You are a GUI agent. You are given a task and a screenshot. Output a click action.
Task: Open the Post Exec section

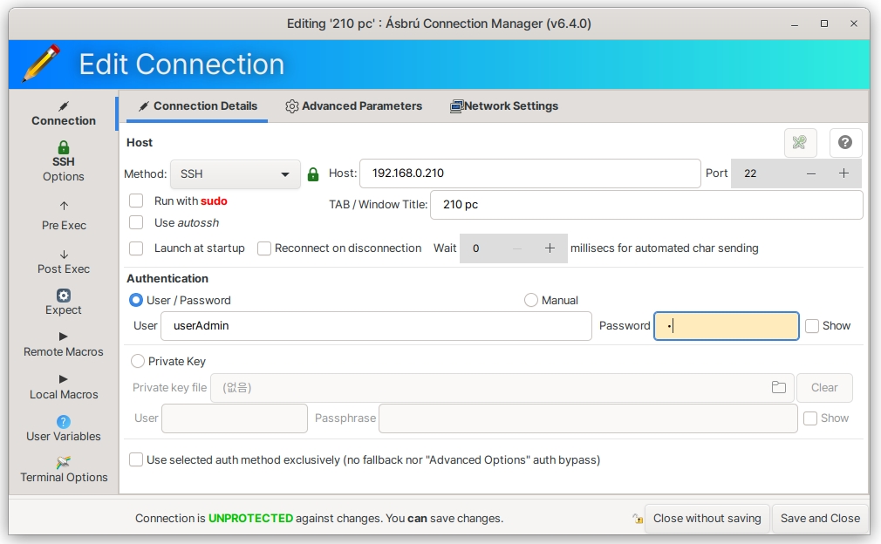click(x=64, y=261)
